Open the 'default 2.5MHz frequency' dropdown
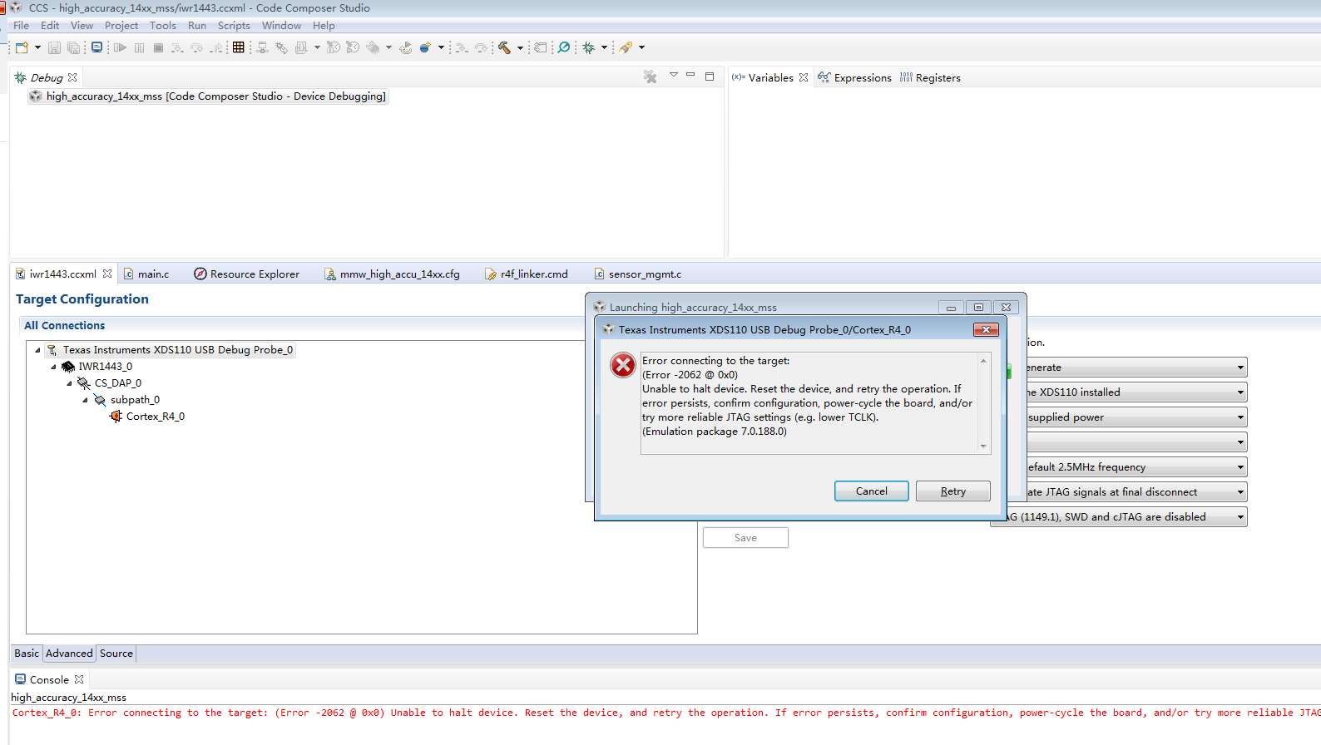The image size is (1321, 745). click(1240, 467)
